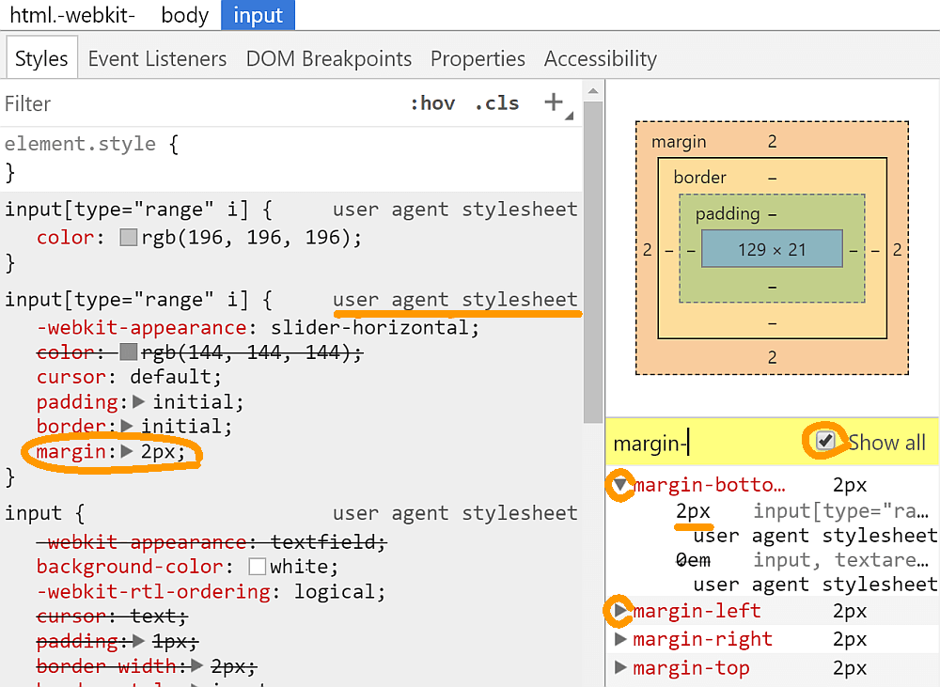Open the .cls class editor
The image size is (940, 687).
click(496, 103)
